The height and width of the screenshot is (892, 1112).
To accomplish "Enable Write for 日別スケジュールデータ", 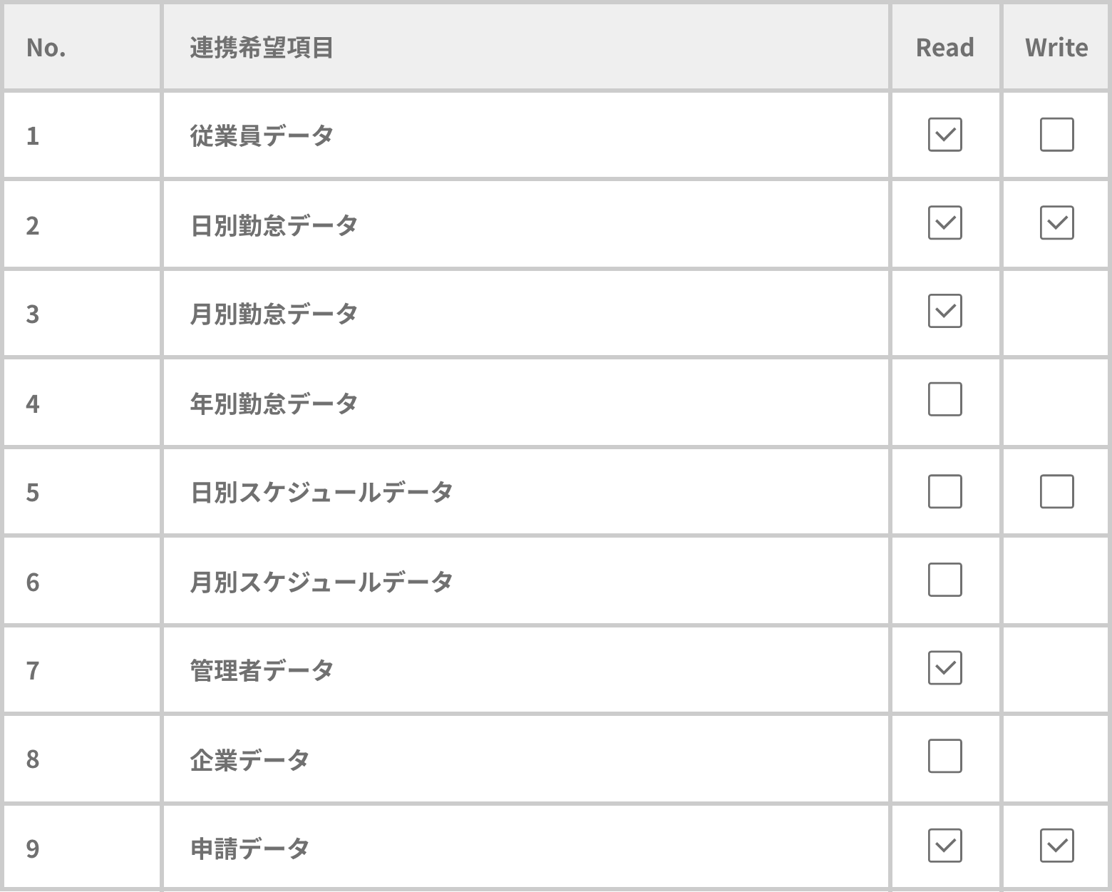I will [1056, 491].
